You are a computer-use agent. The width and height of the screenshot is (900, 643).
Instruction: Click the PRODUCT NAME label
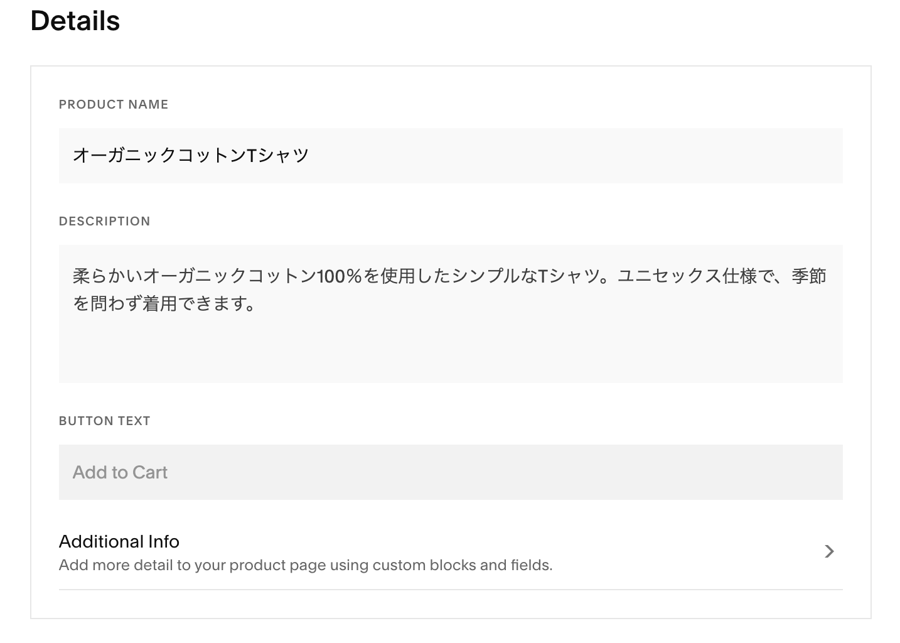114,104
